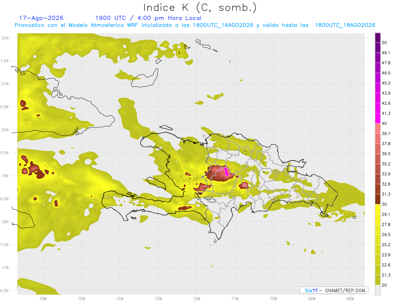Click the "1800UTC_18AGO2026" valid-until time text

click(345, 25)
